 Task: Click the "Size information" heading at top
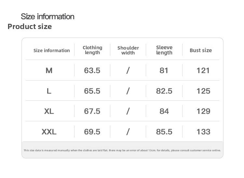47,16
